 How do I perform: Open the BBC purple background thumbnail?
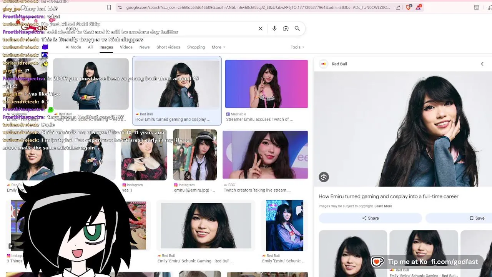[x=265, y=155]
